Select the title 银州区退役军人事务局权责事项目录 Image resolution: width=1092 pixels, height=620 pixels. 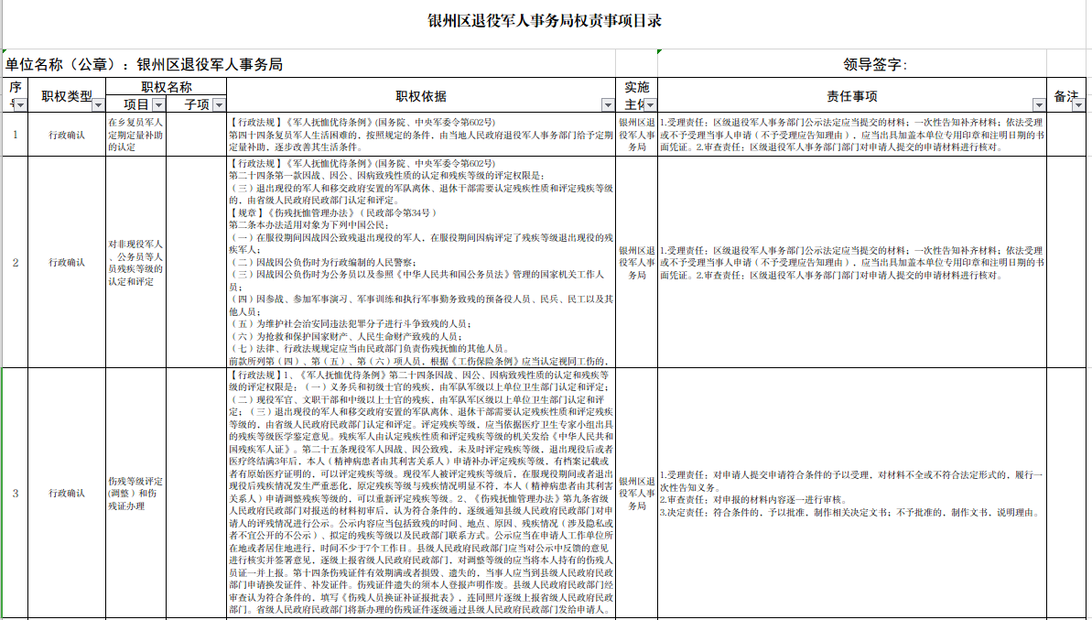(x=545, y=21)
